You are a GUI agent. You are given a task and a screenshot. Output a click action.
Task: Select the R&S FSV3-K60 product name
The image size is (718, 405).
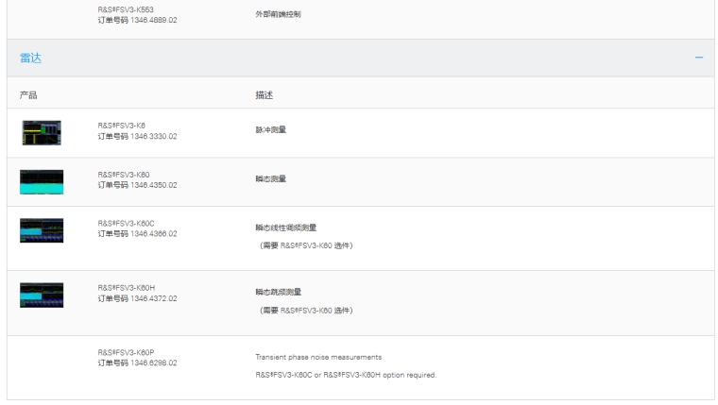(x=123, y=175)
